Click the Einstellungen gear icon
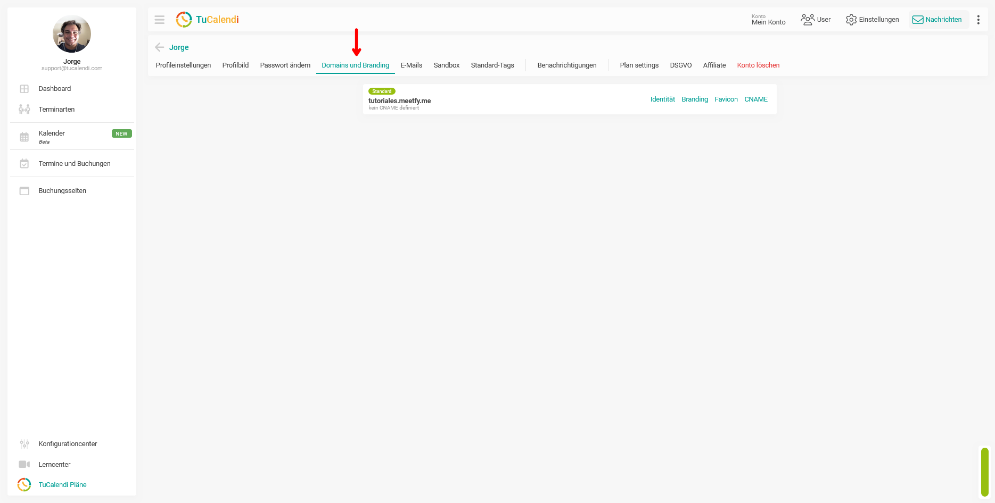Viewport: 995px width, 503px height. click(851, 20)
